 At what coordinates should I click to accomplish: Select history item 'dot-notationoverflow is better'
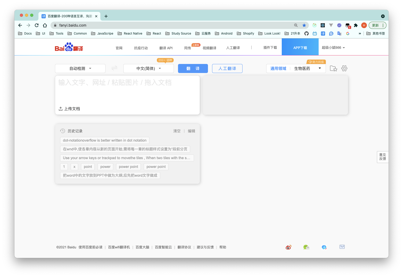click(x=105, y=140)
